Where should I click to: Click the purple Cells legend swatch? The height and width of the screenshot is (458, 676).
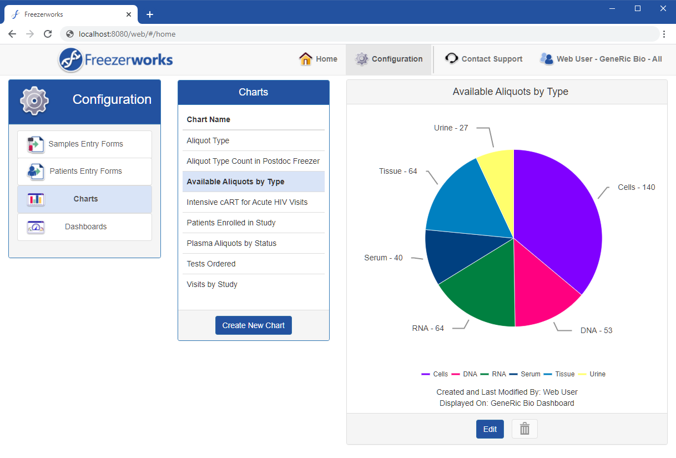(426, 374)
